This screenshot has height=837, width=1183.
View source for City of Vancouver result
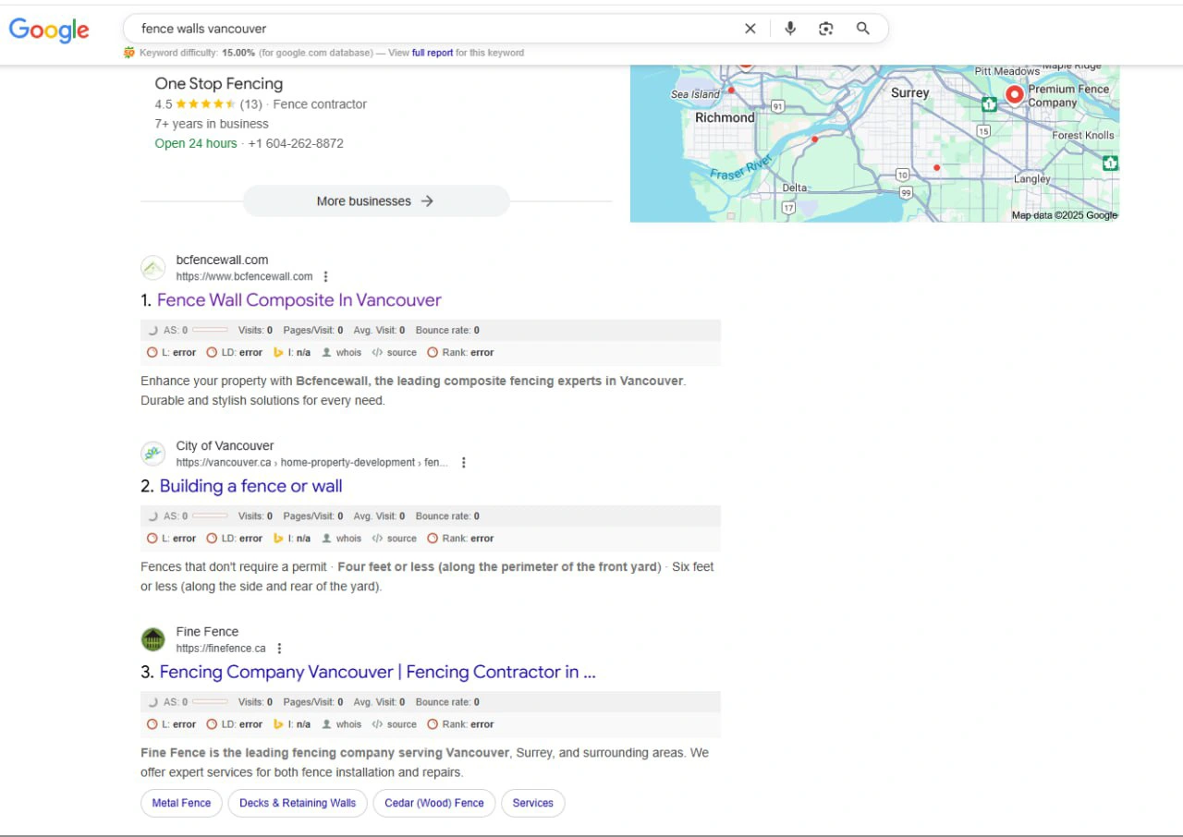(395, 538)
